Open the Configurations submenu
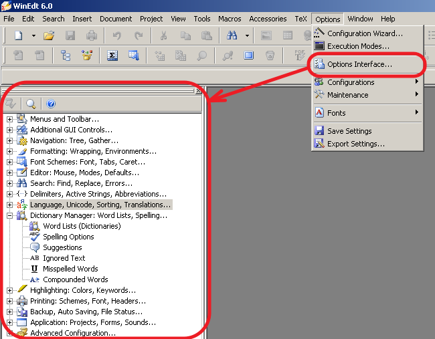 click(351, 82)
